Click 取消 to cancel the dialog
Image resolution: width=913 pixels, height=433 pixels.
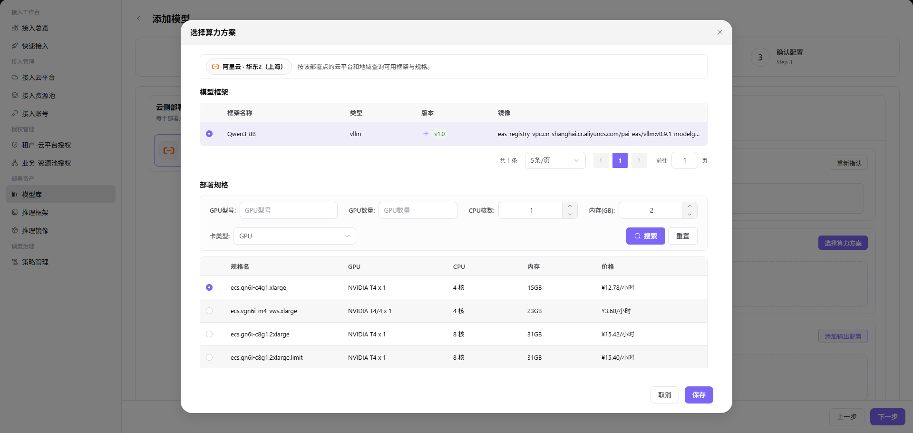coord(665,395)
